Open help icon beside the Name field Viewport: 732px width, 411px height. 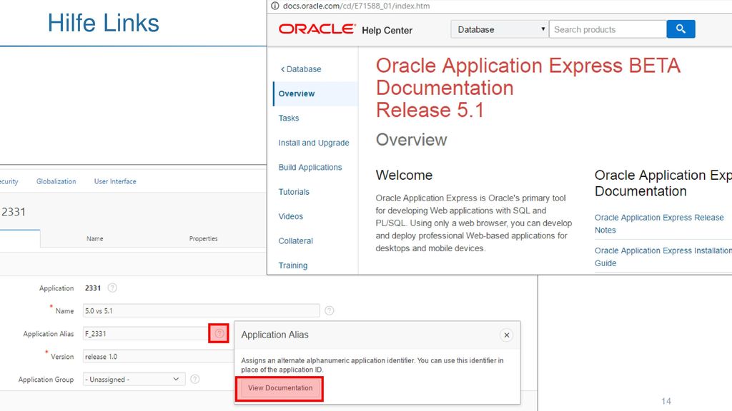click(x=329, y=310)
